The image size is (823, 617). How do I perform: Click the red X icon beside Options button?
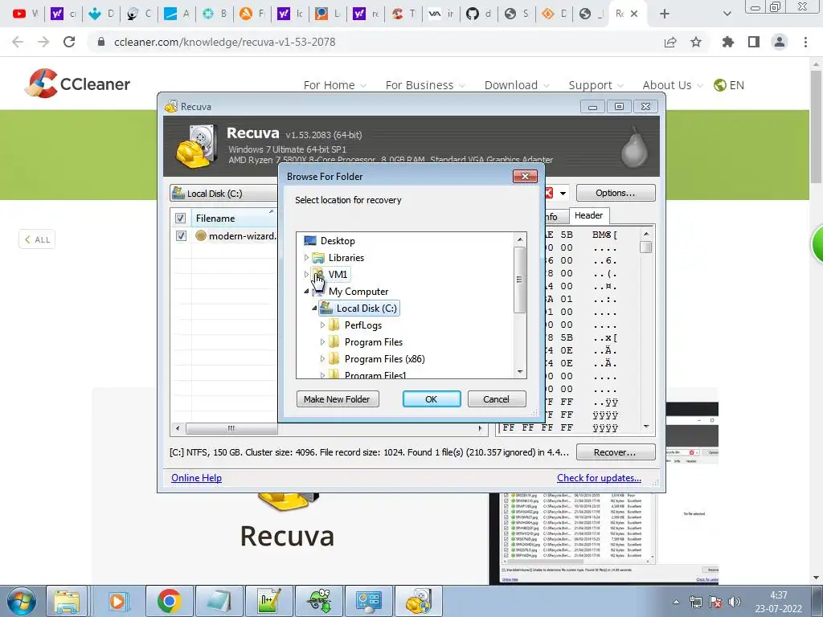(549, 193)
